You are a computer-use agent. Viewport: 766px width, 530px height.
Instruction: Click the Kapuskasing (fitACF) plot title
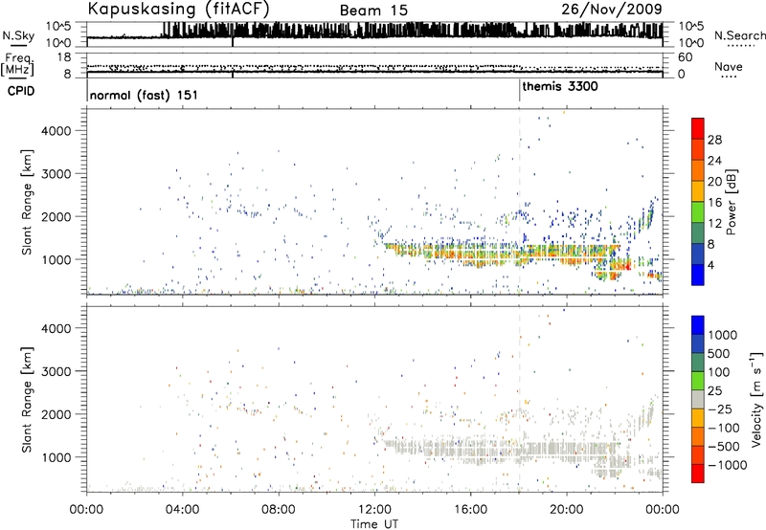[x=178, y=9]
